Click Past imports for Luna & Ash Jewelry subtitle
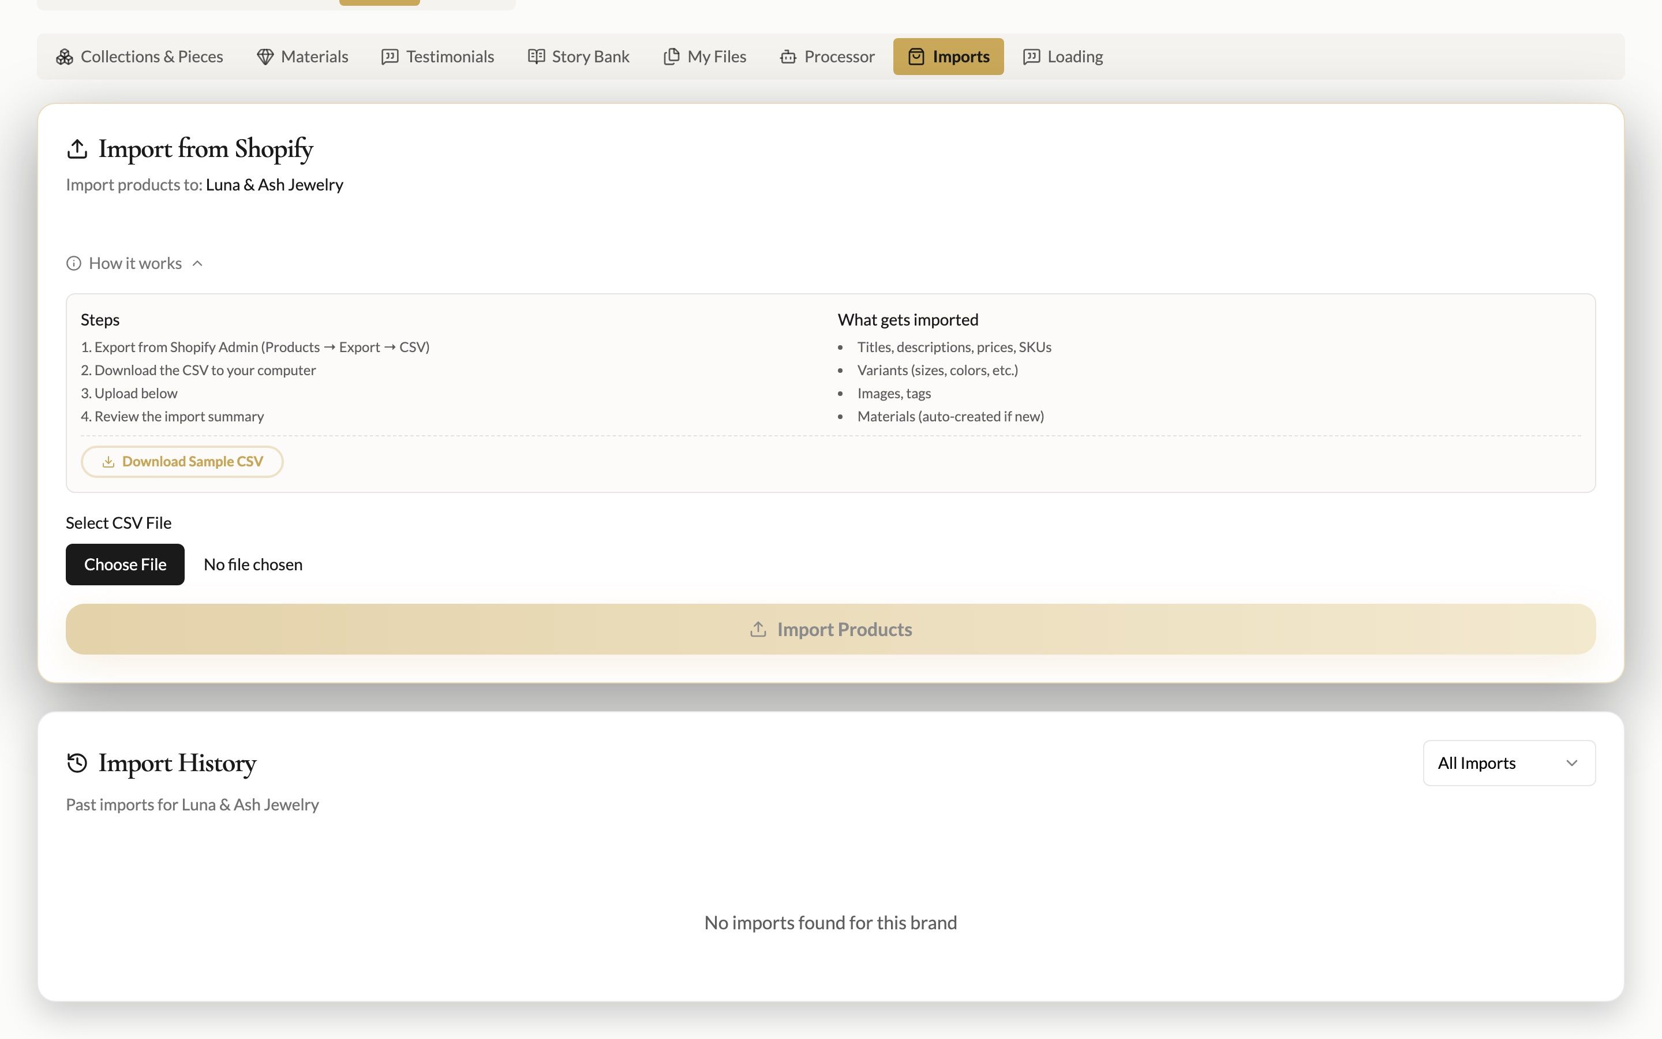The width and height of the screenshot is (1662, 1039). (x=192, y=805)
